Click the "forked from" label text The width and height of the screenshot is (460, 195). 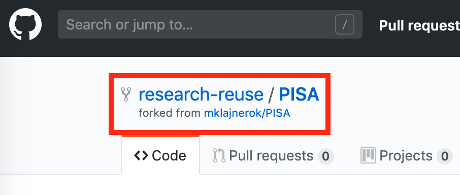click(170, 113)
